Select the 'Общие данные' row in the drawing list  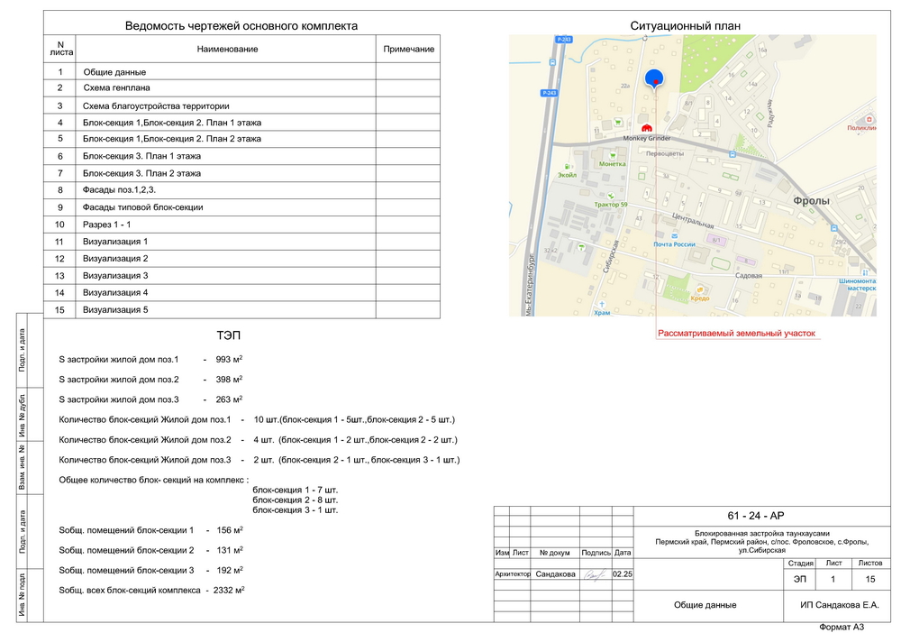click(241, 72)
